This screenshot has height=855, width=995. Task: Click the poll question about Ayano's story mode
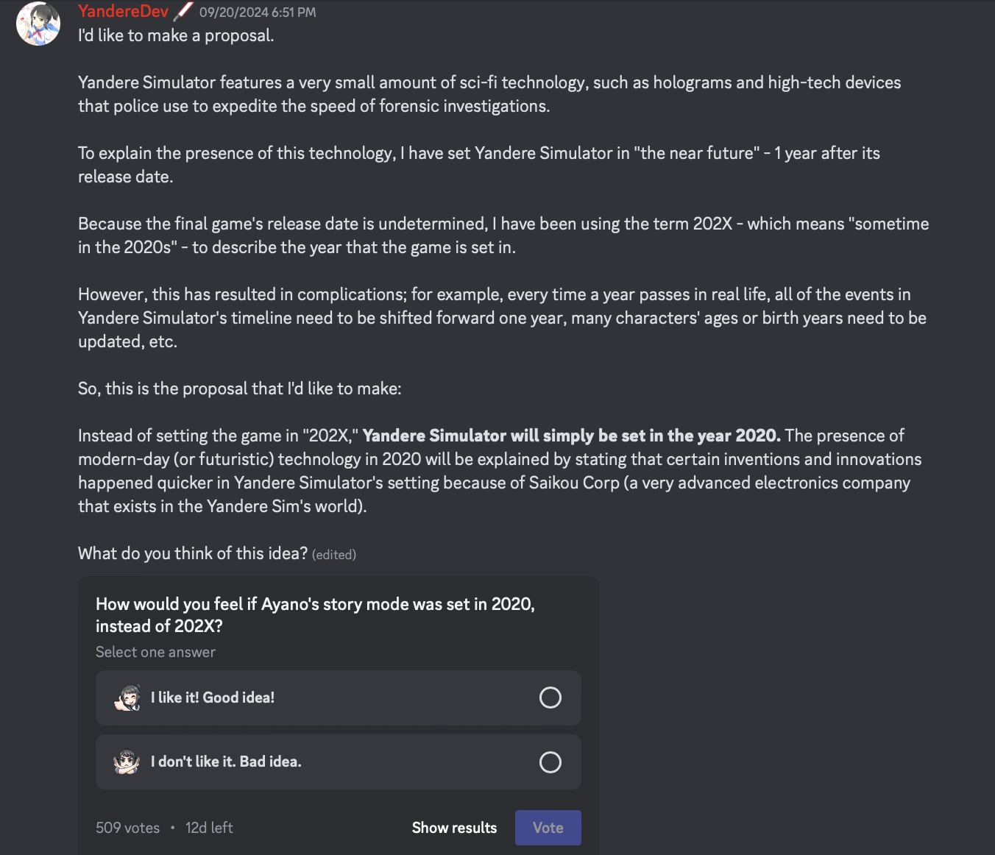tap(315, 615)
